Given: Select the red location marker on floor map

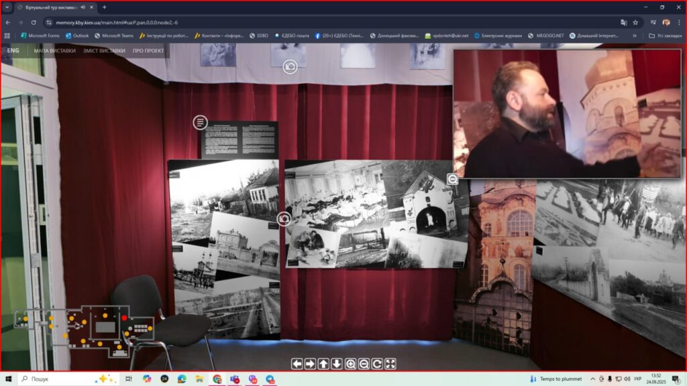Looking at the screenshot, I should coord(125,318).
